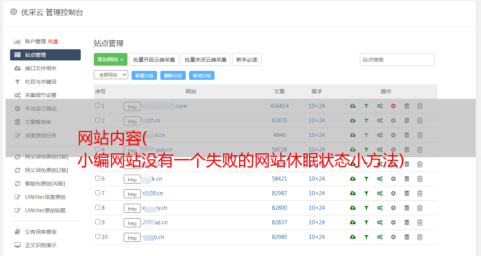Open UWriter原创标题 in the sidebar
The image size is (481, 256).
click(x=45, y=210)
